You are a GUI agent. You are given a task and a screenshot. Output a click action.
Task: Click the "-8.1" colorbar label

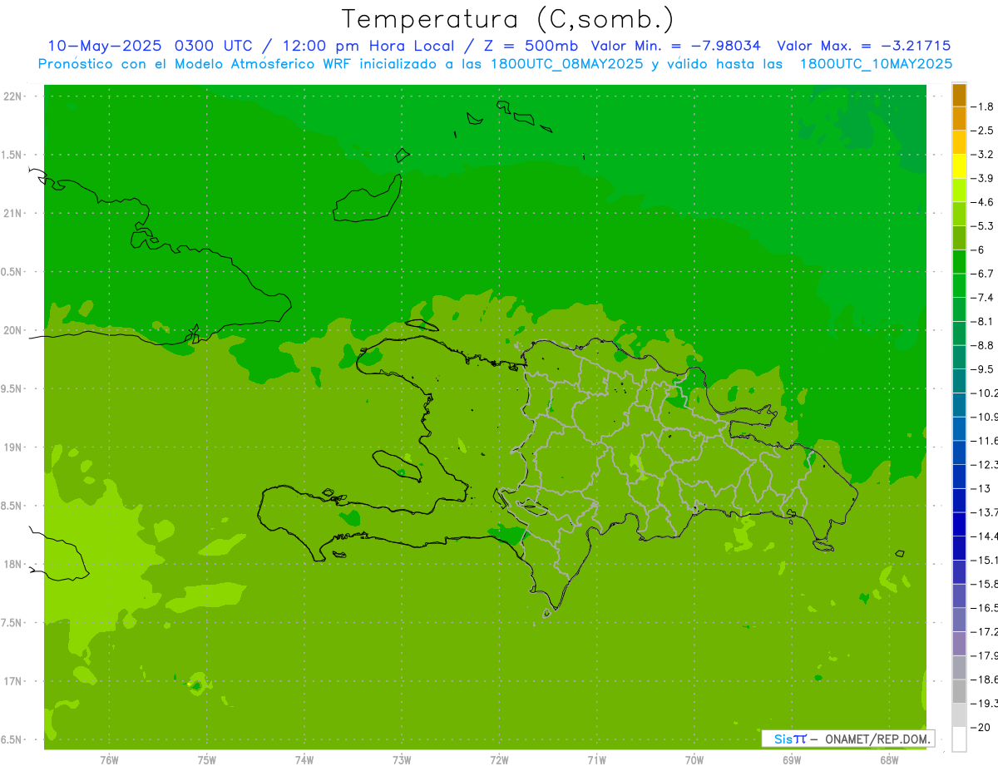point(984,321)
